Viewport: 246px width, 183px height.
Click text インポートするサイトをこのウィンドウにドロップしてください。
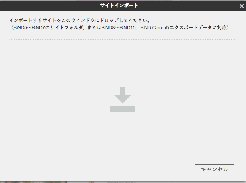80,20
